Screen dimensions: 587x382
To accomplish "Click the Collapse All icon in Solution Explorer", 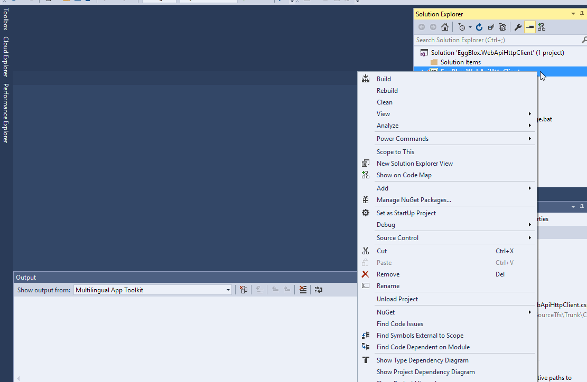I will 491,27.
